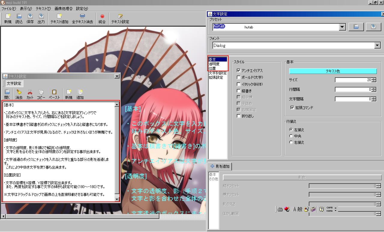This screenshot has width=384, height=232.
Task: Open the Dialog font dropdown
Action: click(377, 46)
